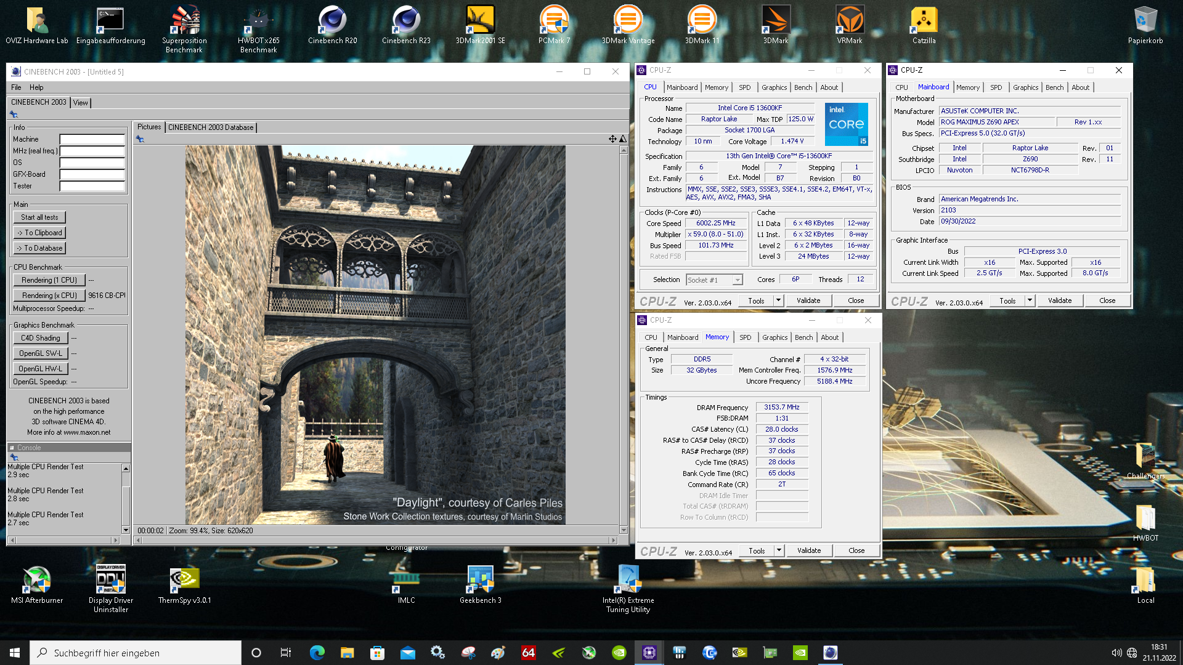Launch the ThermSpy v3.0.1 icon

coord(184,585)
